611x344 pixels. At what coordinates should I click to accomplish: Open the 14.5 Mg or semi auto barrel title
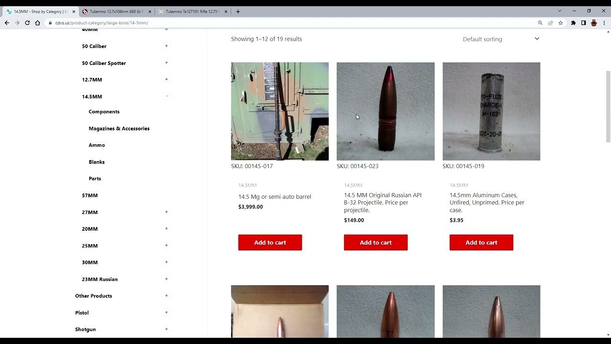click(x=274, y=197)
